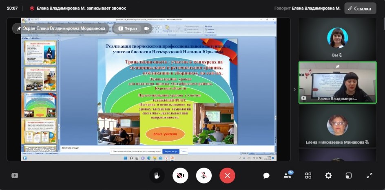Open call settings gear
The image size is (385, 190).
(328, 175)
